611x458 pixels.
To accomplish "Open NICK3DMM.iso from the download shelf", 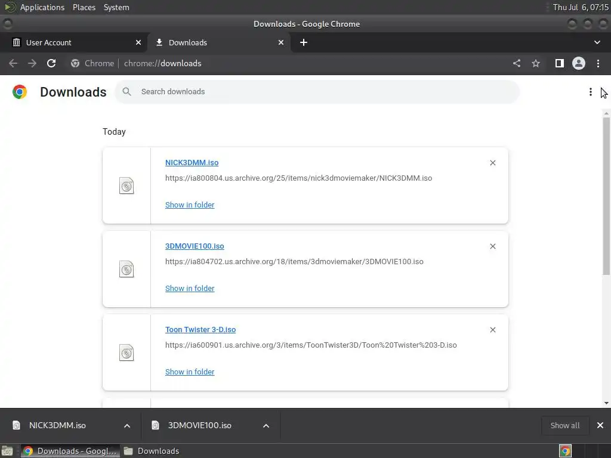I will coord(57,426).
